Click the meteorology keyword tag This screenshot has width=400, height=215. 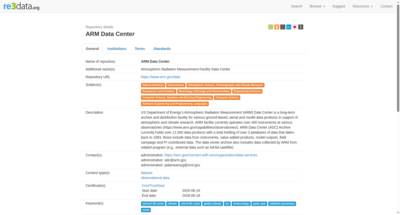(241, 204)
